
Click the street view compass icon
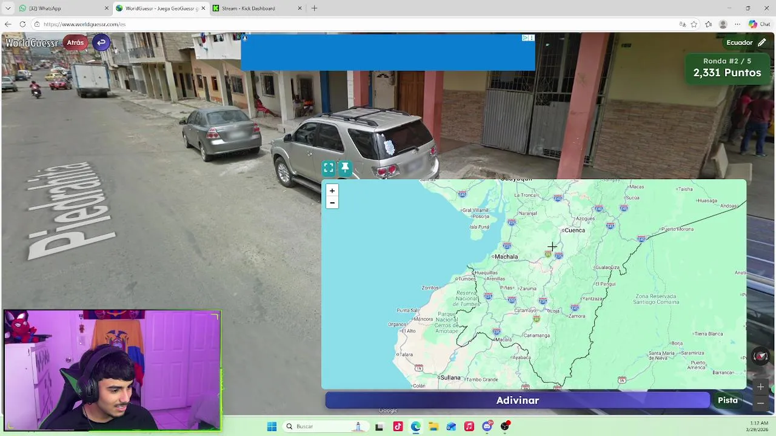point(760,356)
